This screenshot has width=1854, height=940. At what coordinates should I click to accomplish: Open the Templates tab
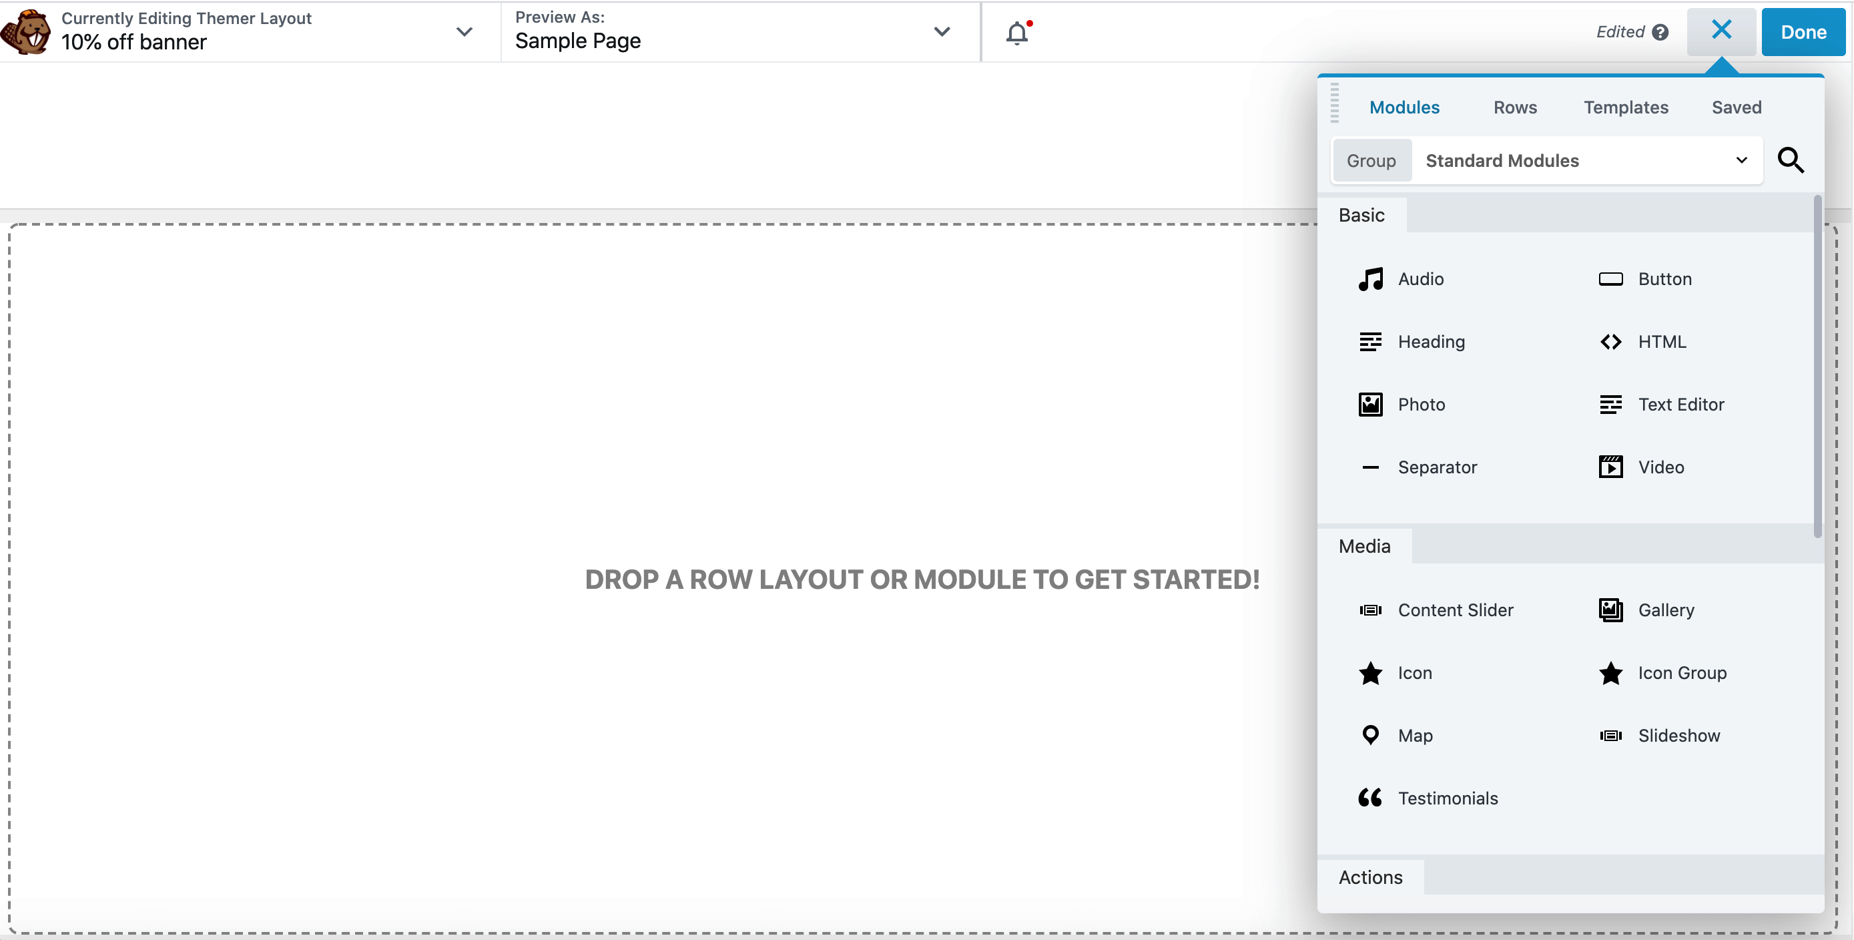click(1626, 107)
